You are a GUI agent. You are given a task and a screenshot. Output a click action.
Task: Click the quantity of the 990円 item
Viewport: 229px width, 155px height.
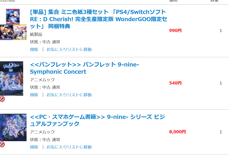221,31
